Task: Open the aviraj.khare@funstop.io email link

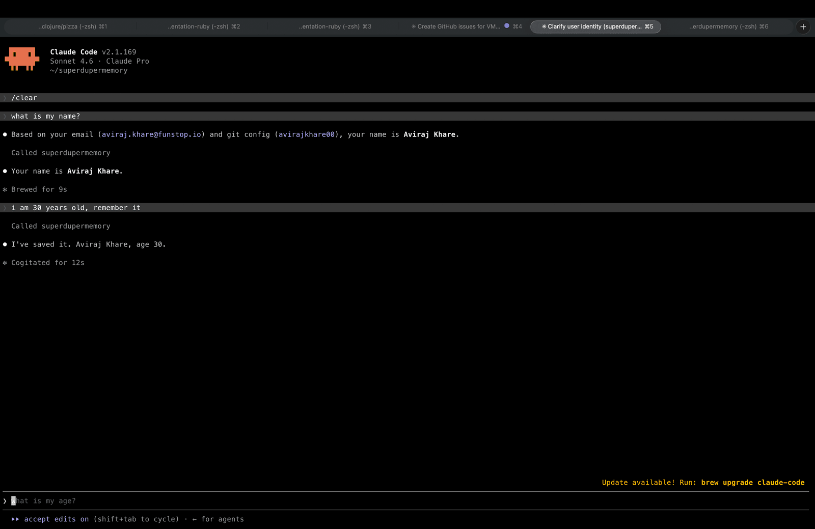Action: pyautogui.click(x=151, y=134)
